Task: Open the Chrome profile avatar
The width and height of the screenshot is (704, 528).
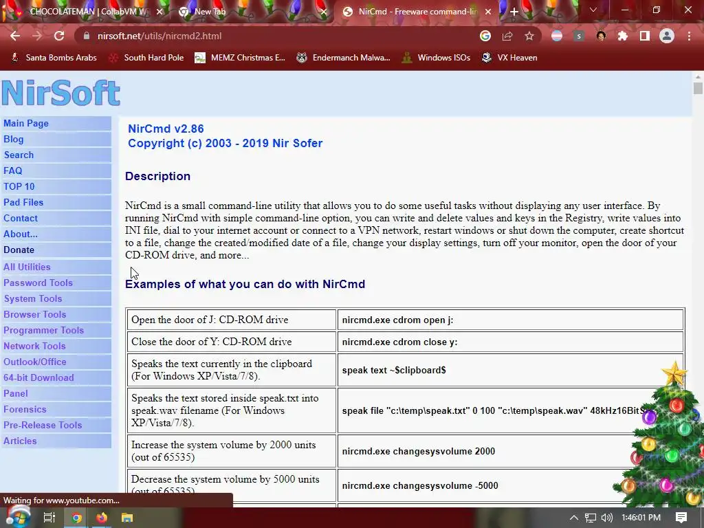Action: click(x=667, y=36)
